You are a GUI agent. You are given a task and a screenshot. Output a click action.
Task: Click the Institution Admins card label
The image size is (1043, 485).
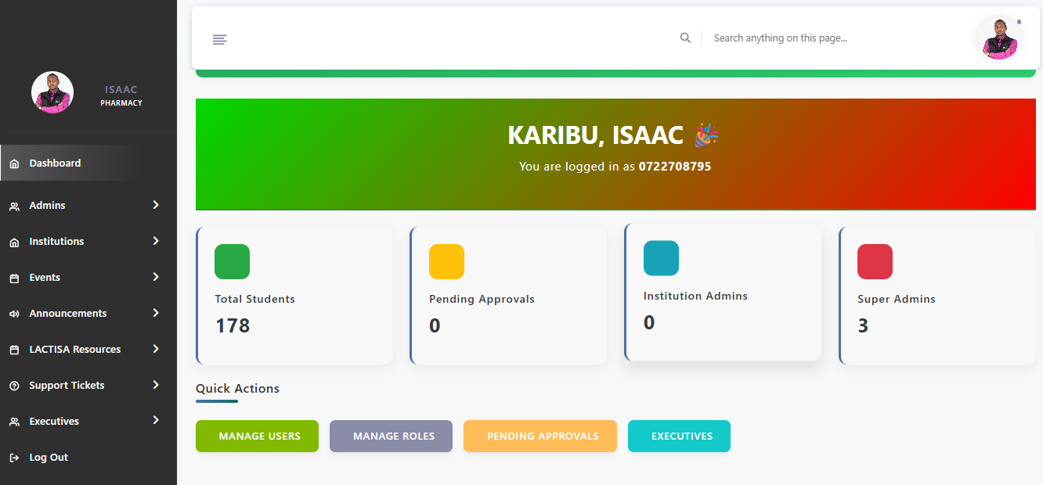695,296
